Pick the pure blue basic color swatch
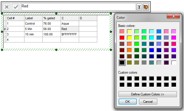184x111 pixels. [152, 50]
